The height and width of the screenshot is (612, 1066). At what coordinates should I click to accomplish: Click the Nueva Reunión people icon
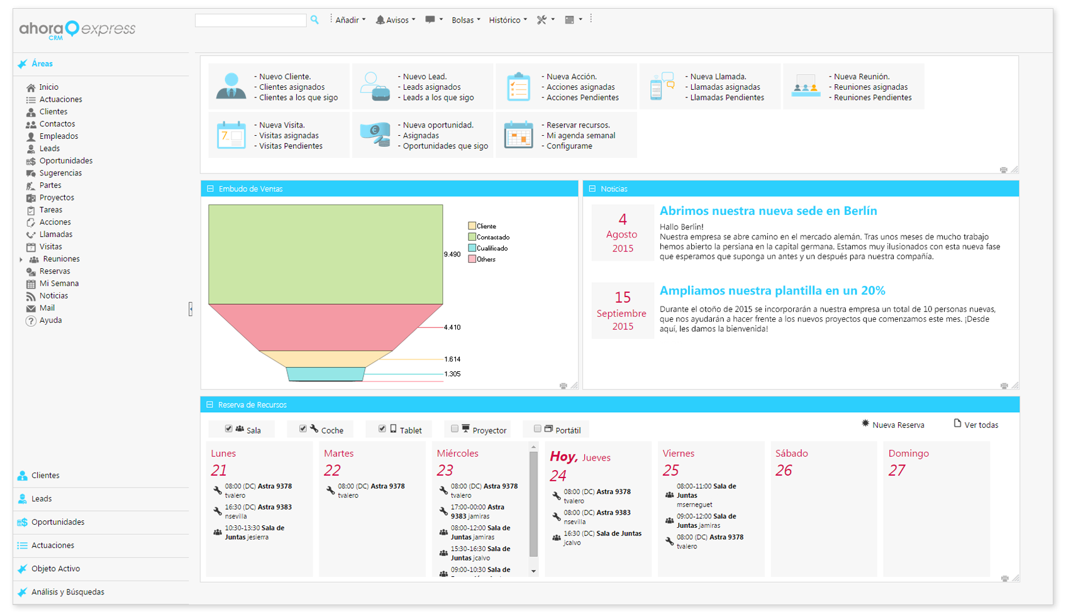click(806, 86)
